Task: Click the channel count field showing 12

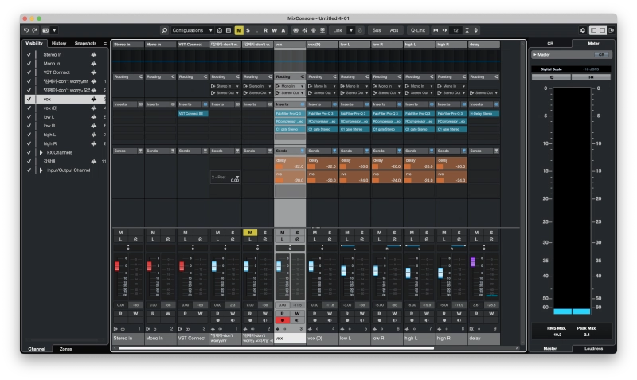Action: [455, 30]
